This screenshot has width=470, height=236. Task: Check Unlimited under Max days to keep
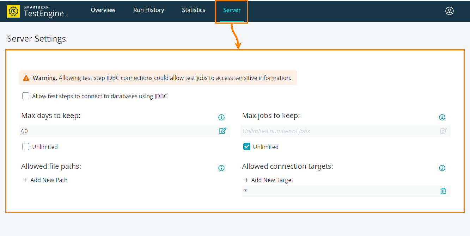point(25,146)
